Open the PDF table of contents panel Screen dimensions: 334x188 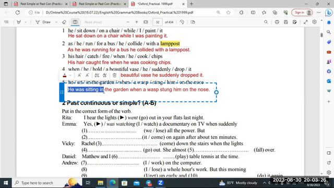point(6,22)
